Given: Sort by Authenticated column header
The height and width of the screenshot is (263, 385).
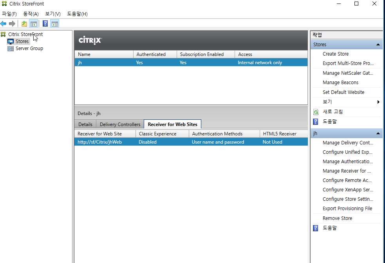Looking at the screenshot, I should [x=155, y=54].
